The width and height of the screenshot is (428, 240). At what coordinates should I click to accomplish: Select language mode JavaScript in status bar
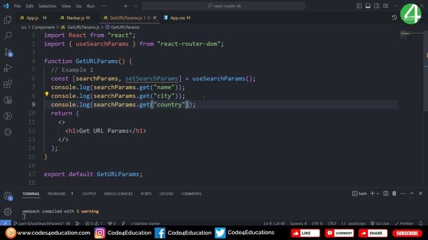click(354, 223)
